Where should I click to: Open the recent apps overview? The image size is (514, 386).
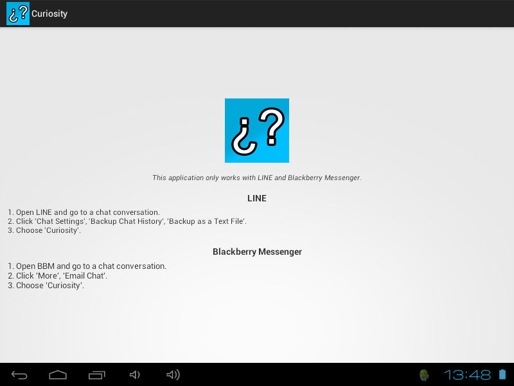(x=97, y=375)
